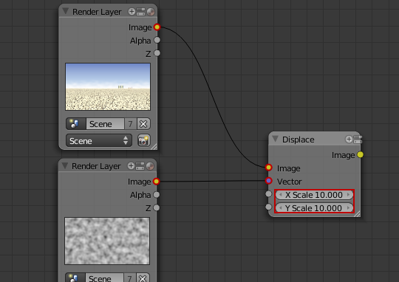The width and height of the screenshot is (399, 282).
Task: Click the sky Render Layer node resize corner
Action: point(154,147)
